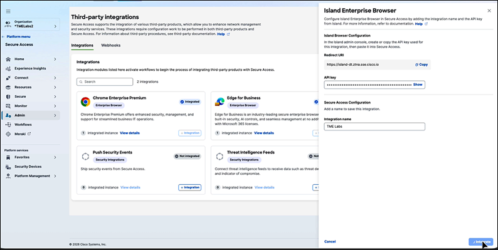Click Push Security Events Not integrated badge
This screenshot has width=498, height=250.
(188, 157)
